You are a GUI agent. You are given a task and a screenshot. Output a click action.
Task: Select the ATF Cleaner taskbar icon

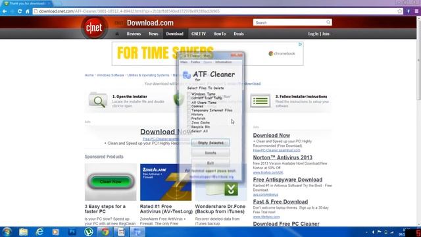point(137,232)
